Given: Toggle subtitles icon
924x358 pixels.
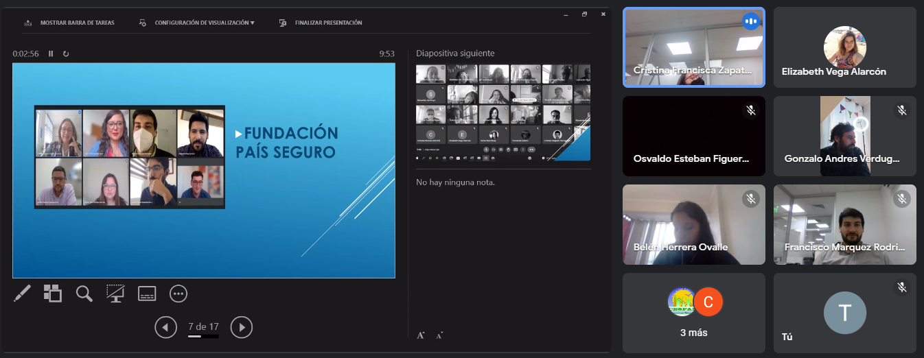Looking at the screenshot, I should pos(147,294).
